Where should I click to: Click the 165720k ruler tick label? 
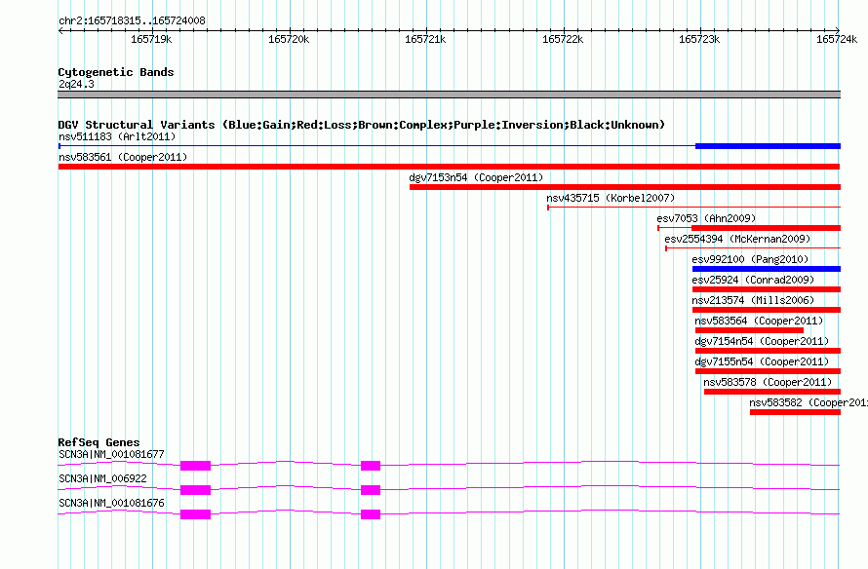[289, 39]
